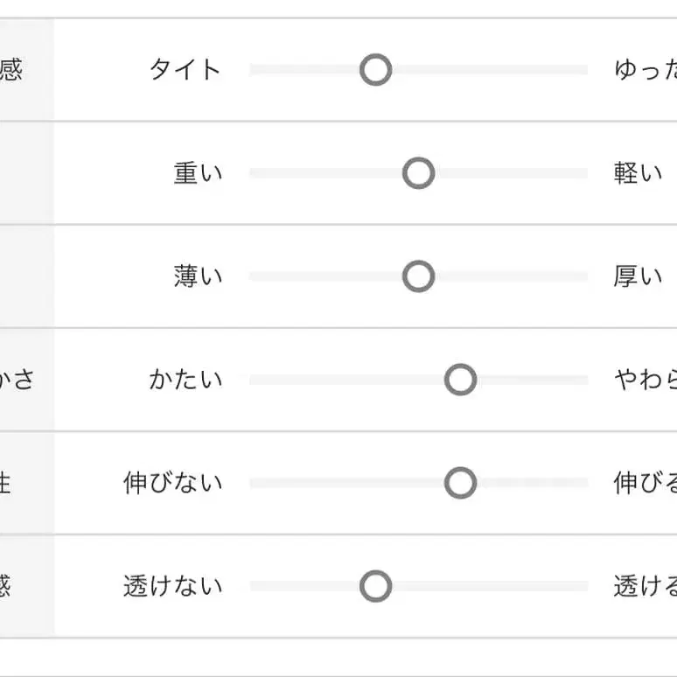Click the ゆったり label beside the fit slider
Image resolution: width=677 pixels, height=677 pixels.
click(646, 70)
